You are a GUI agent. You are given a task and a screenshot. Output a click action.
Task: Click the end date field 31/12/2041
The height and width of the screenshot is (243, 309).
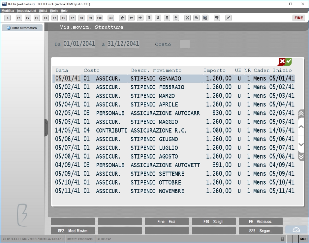tap(123, 44)
